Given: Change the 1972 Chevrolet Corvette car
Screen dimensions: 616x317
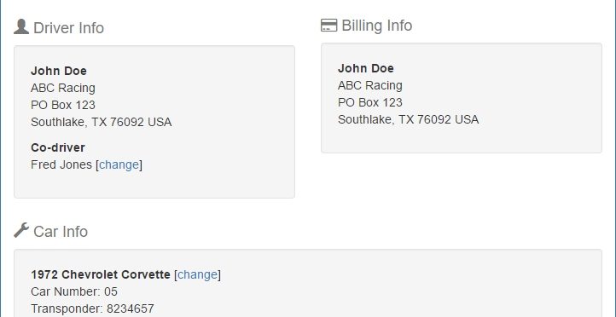Looking at the screenshot, I should point(198,274).
